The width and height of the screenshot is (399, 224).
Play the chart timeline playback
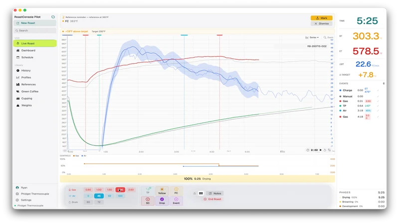pos(321,150)
